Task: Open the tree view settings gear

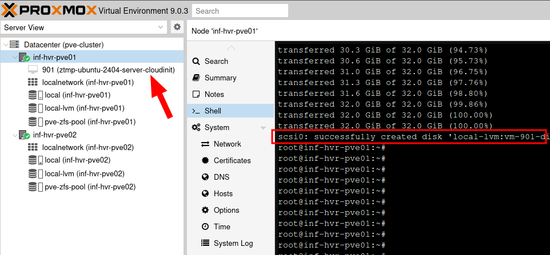Action: (x=177, y=27)
